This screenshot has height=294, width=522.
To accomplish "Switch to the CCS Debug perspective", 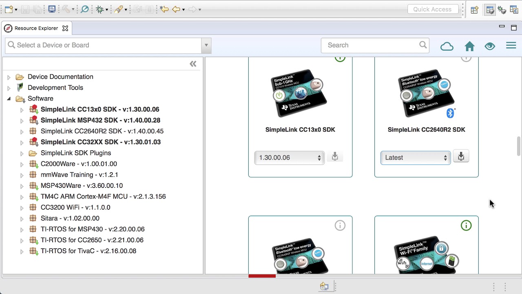I will [502, 10].
